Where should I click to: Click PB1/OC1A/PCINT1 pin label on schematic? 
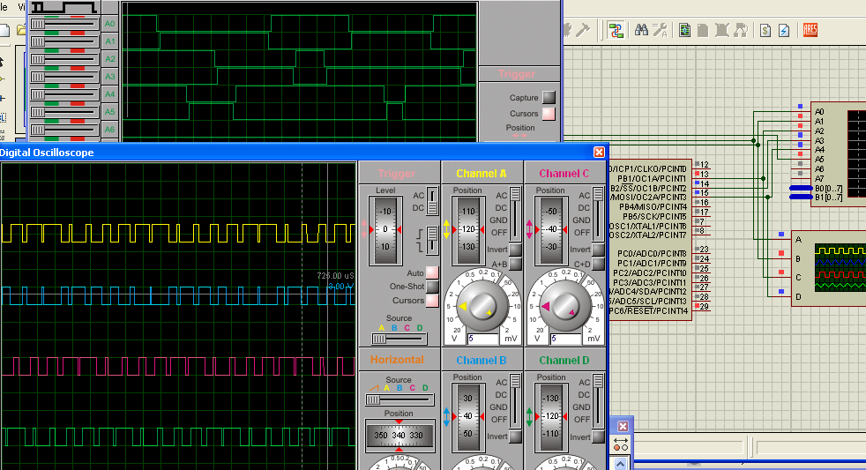point(652,179)
